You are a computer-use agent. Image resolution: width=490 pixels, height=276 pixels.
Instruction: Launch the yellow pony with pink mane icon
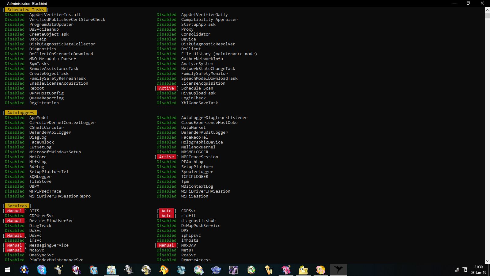click(321, 270)
